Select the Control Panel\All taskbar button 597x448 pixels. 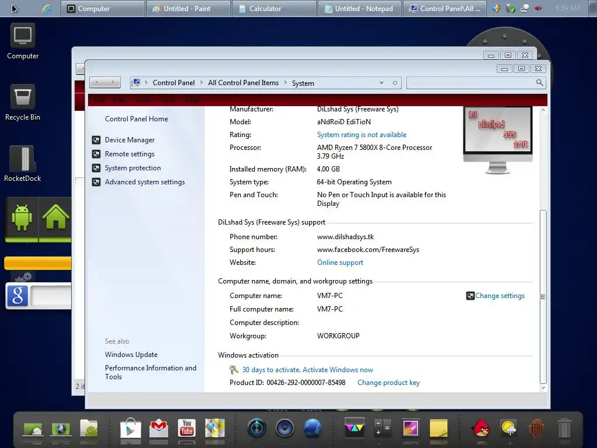point(445,8)
